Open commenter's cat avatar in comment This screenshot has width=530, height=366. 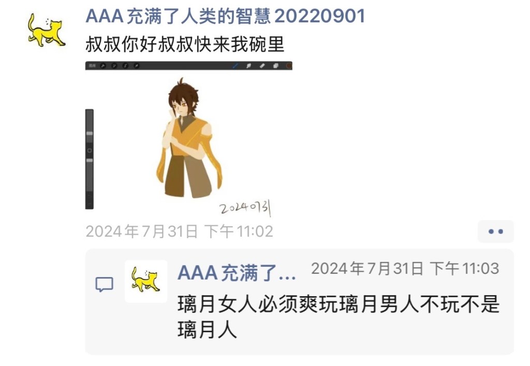pyautogui.click(x=146, y=281)
